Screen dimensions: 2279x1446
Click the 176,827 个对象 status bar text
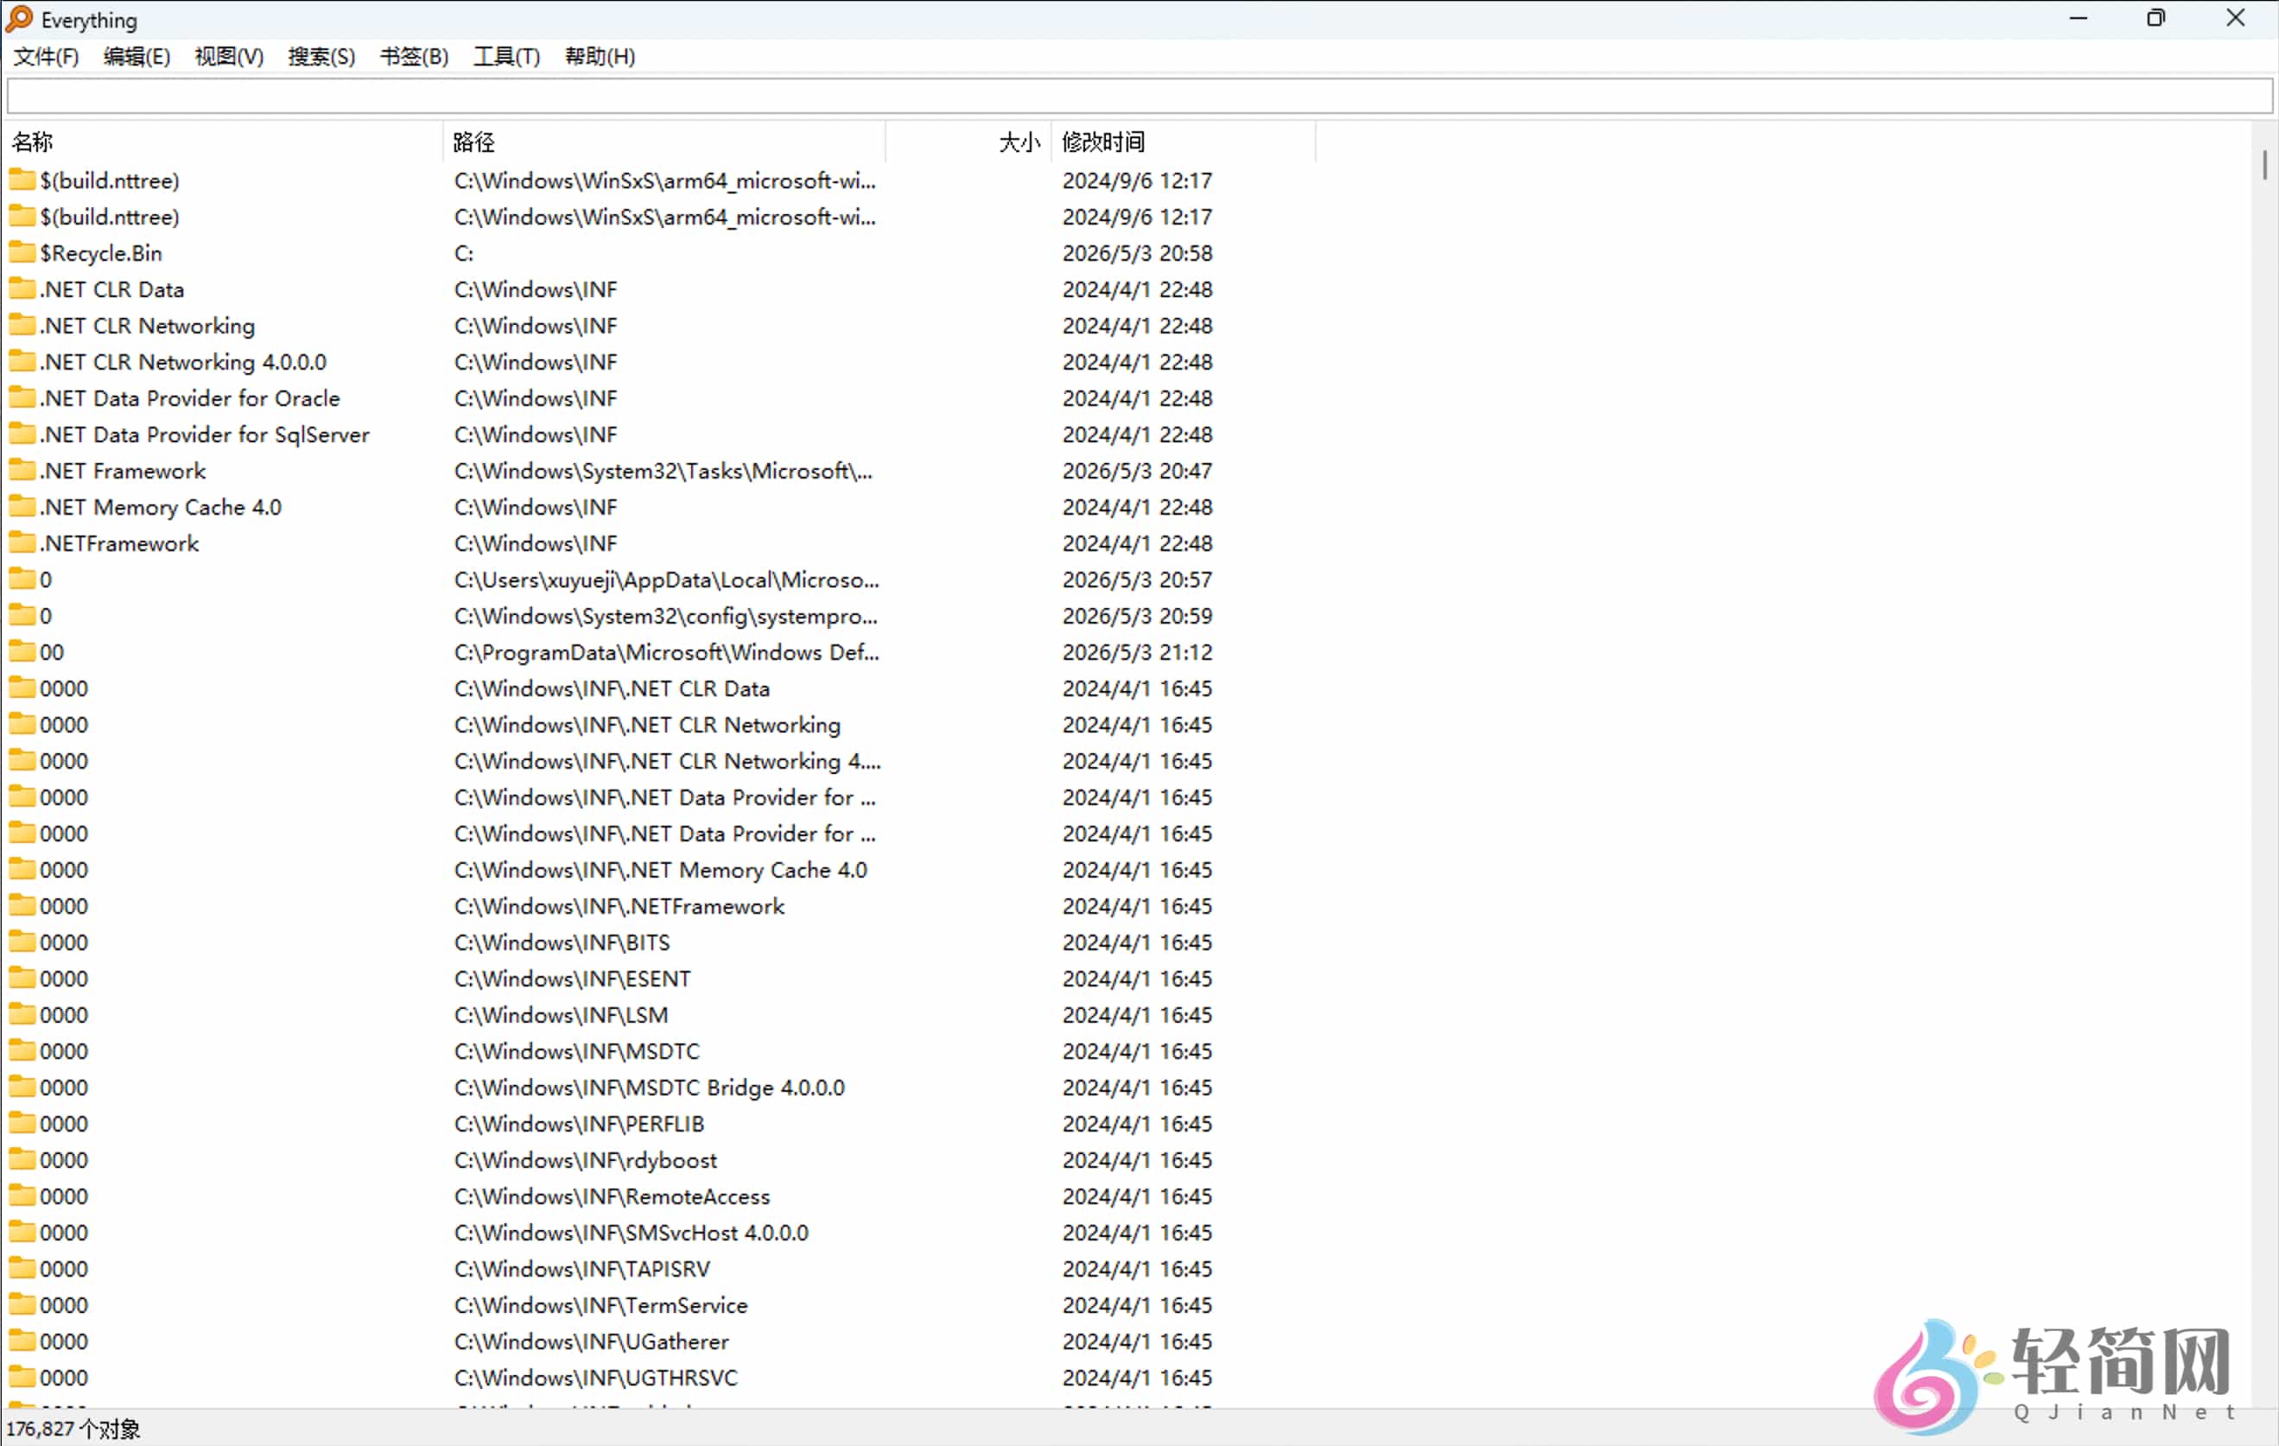[73, 1428]
